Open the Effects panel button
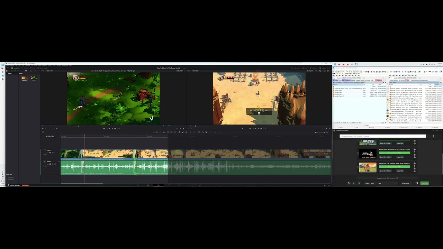The height and width of the screenshot is (249, 443). tap(25, 68)
